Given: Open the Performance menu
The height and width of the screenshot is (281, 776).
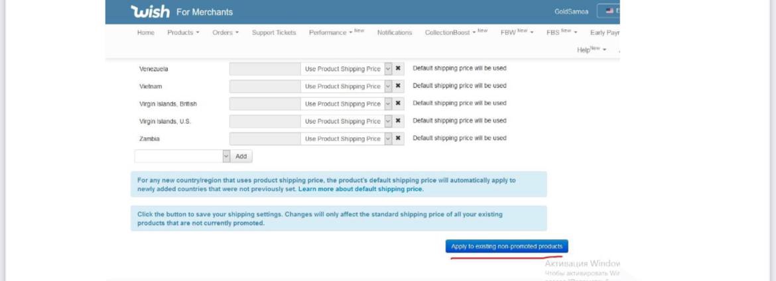Looking at the screenshot, I should pos(336,32).
